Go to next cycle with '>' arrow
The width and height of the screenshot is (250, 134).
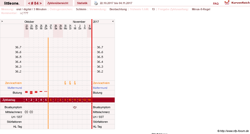tap(41, 3)
